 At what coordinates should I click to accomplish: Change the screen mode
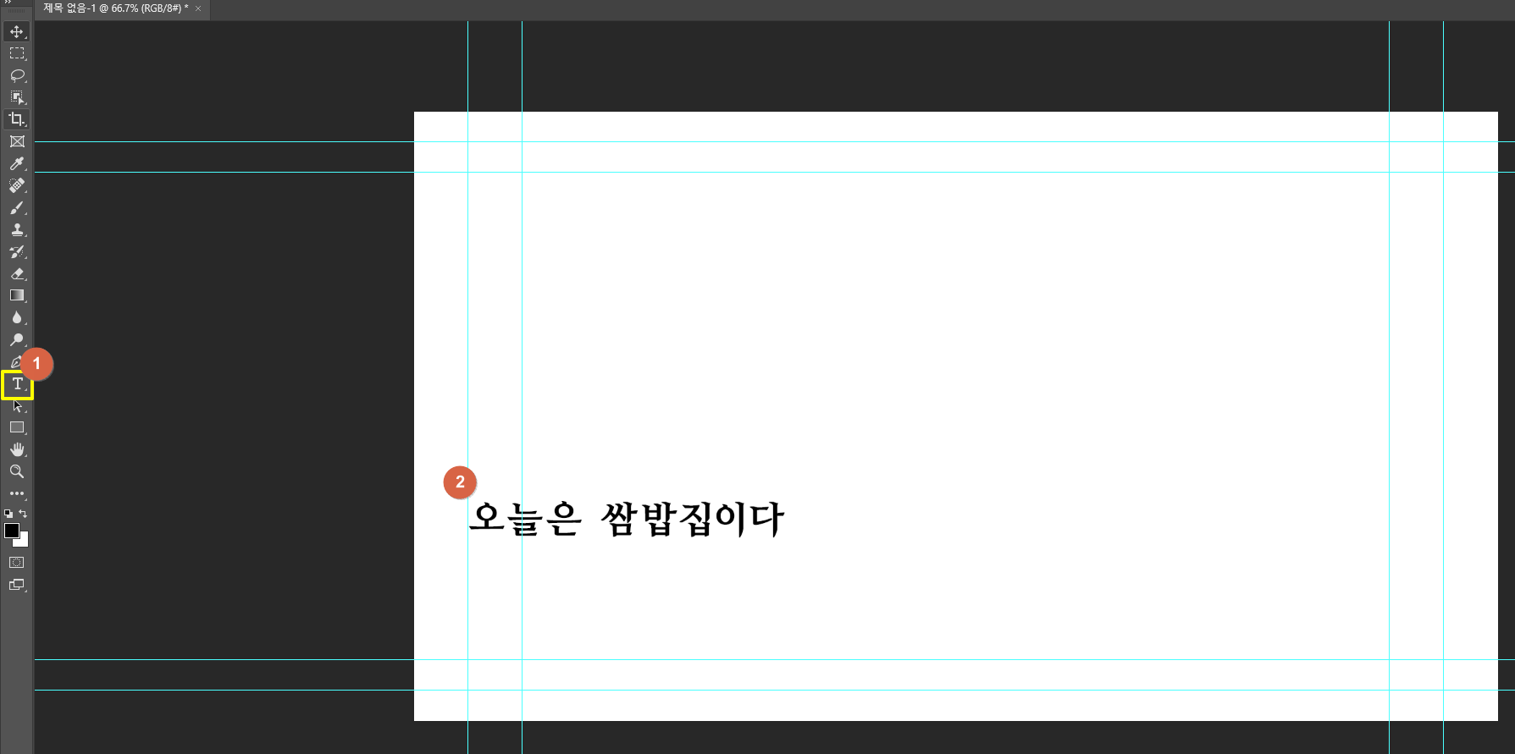pyautogui.click(x=17, y=585)
